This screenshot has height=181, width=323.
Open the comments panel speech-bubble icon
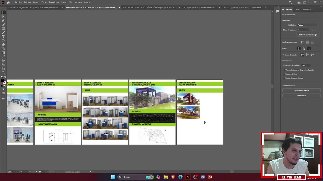[277, 11]
